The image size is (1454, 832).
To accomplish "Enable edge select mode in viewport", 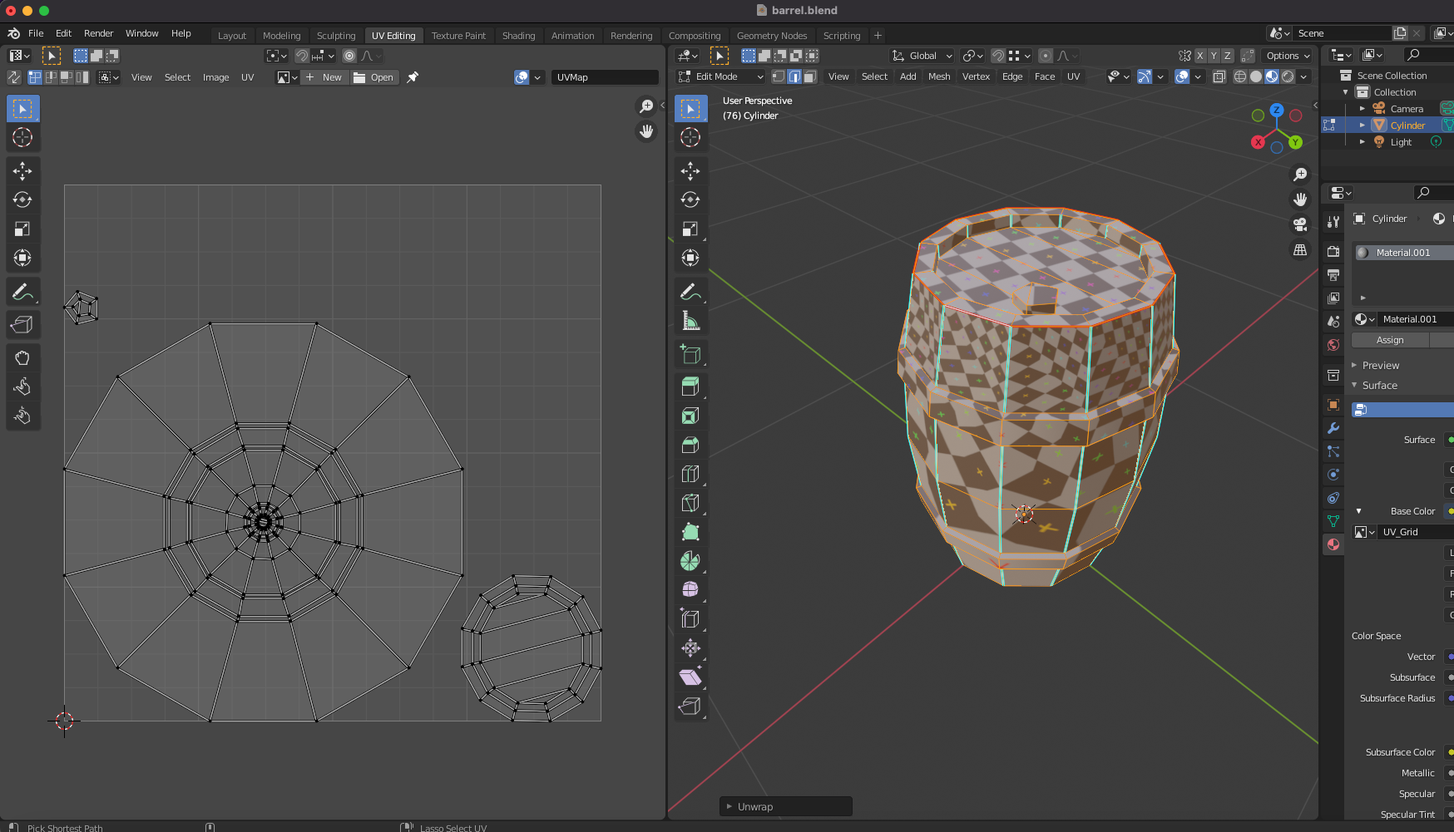I will click(794, 76).
